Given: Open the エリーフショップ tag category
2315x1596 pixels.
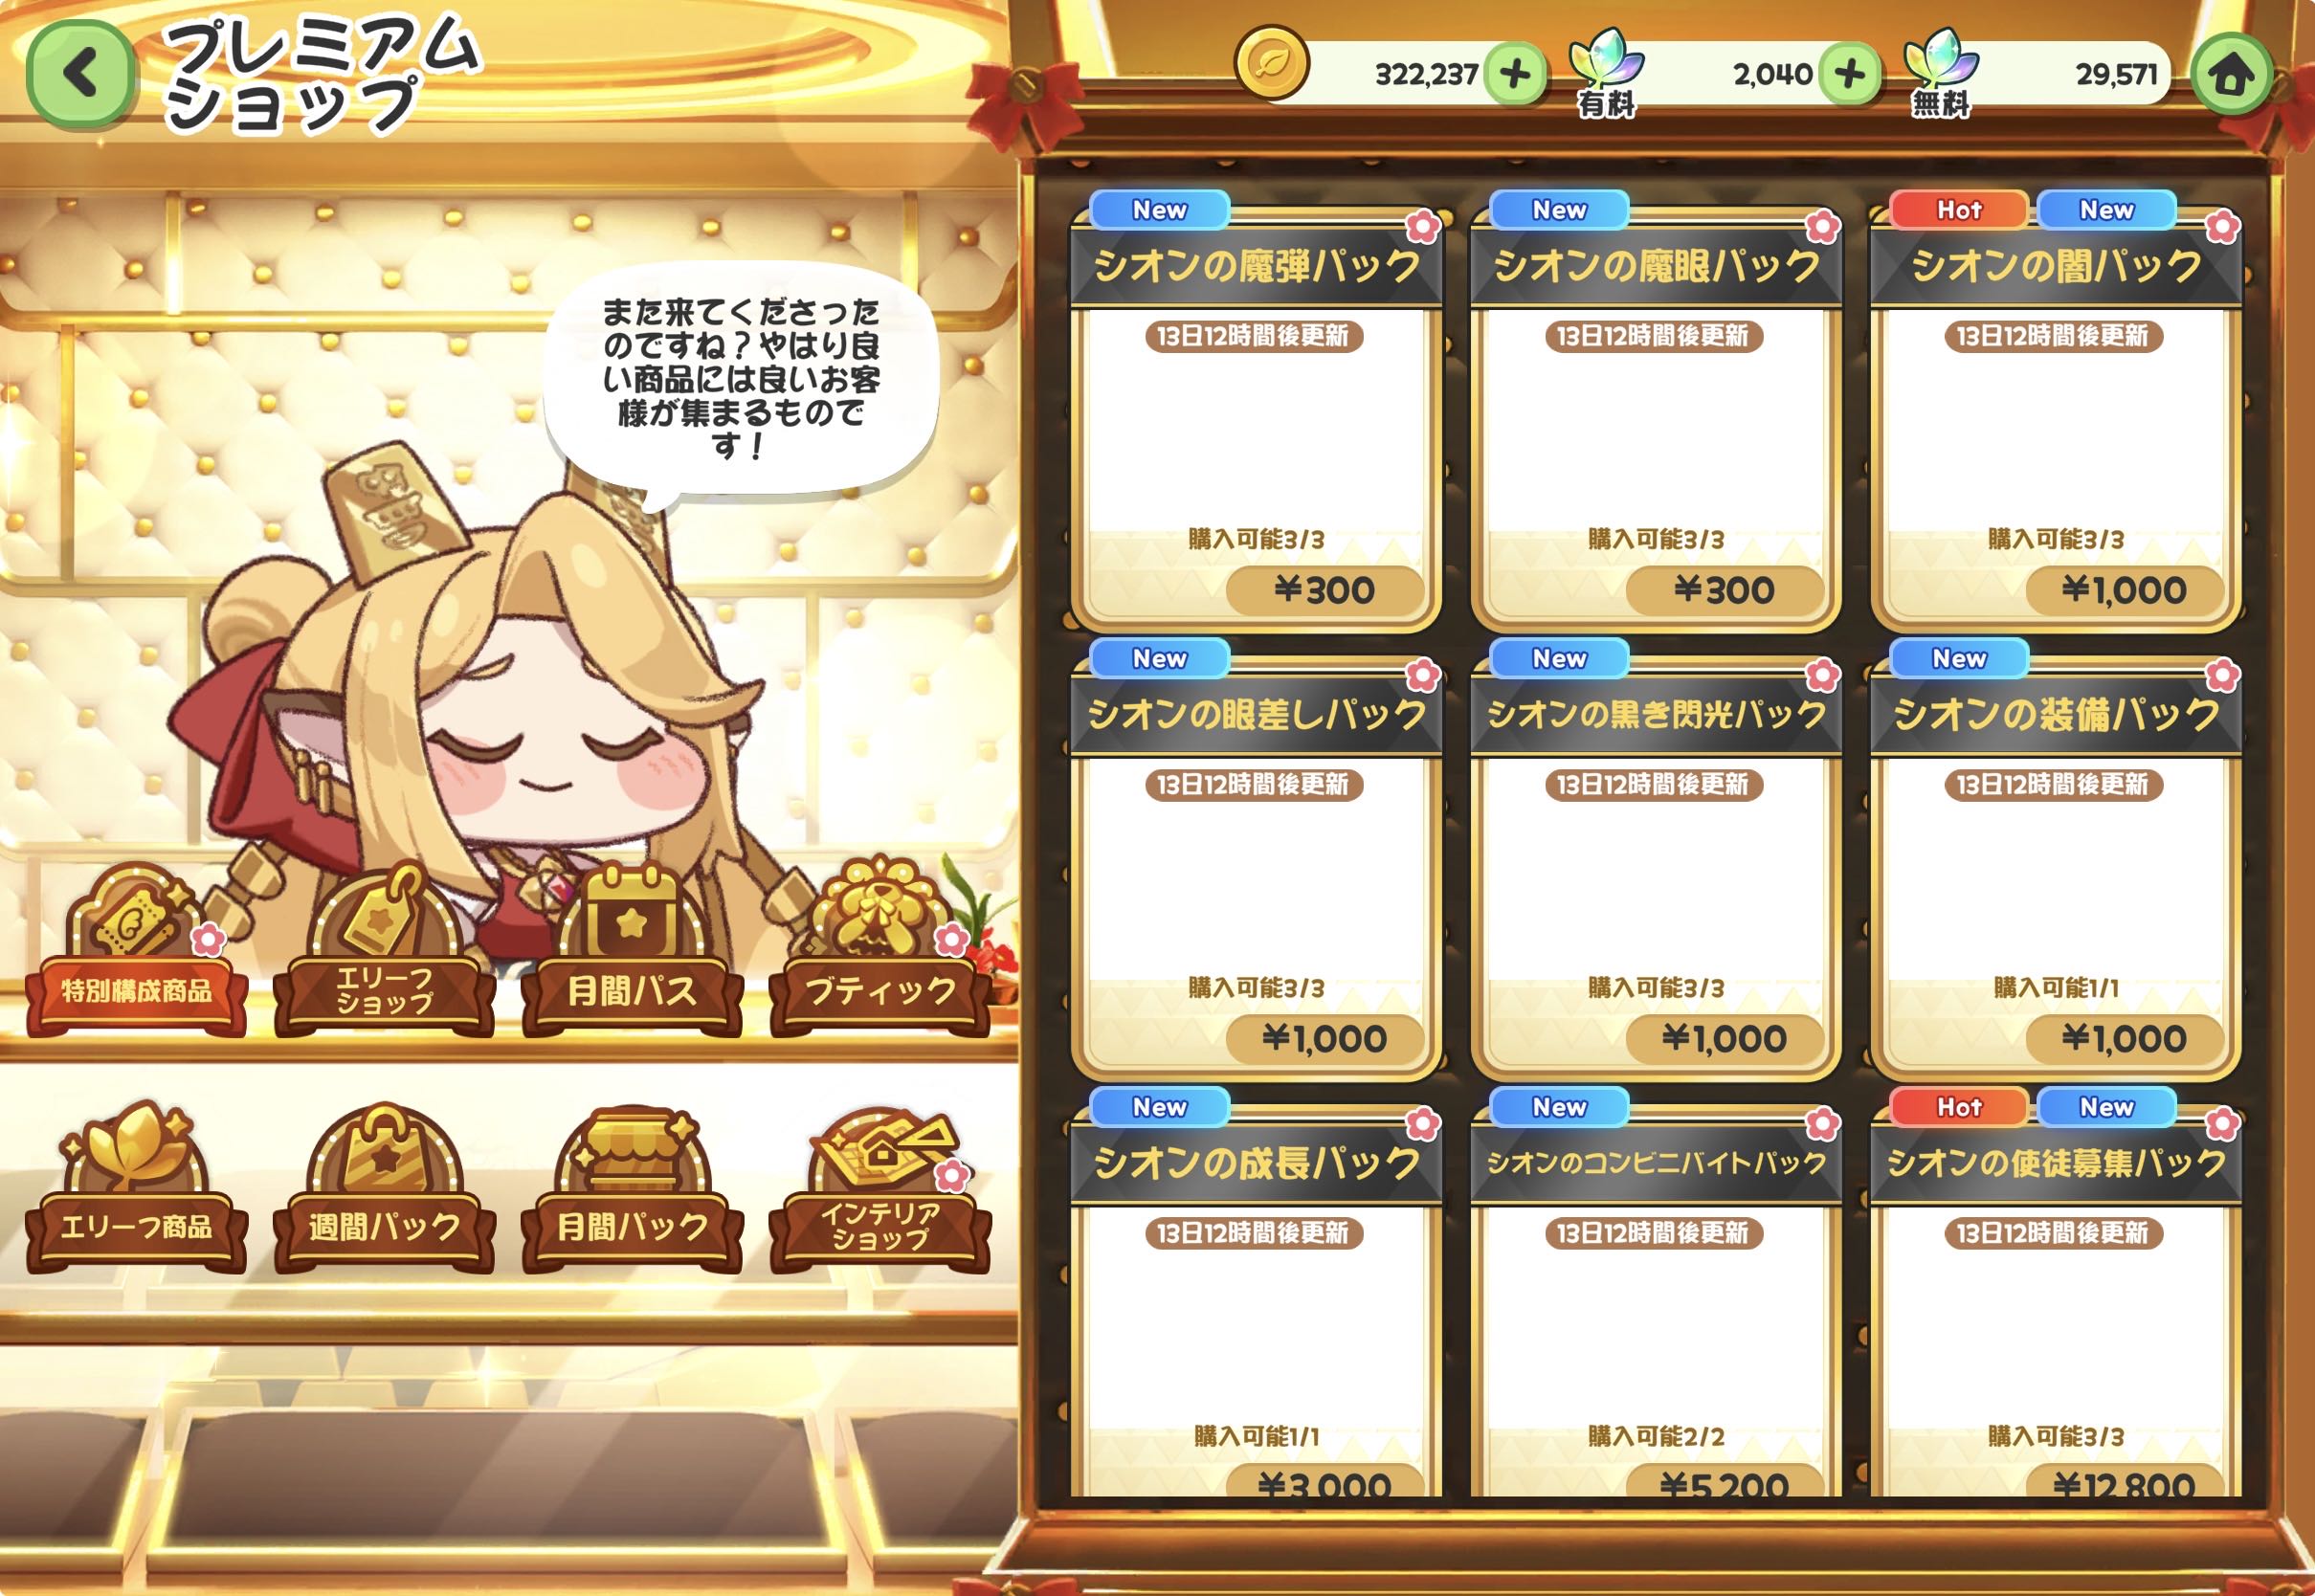Looking at the screenshot, I should point(384,950).
